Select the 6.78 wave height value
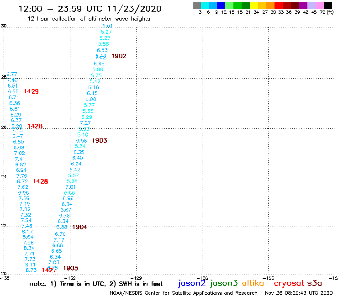This screenshot has height=297, width=338. [x=64, y=216]
